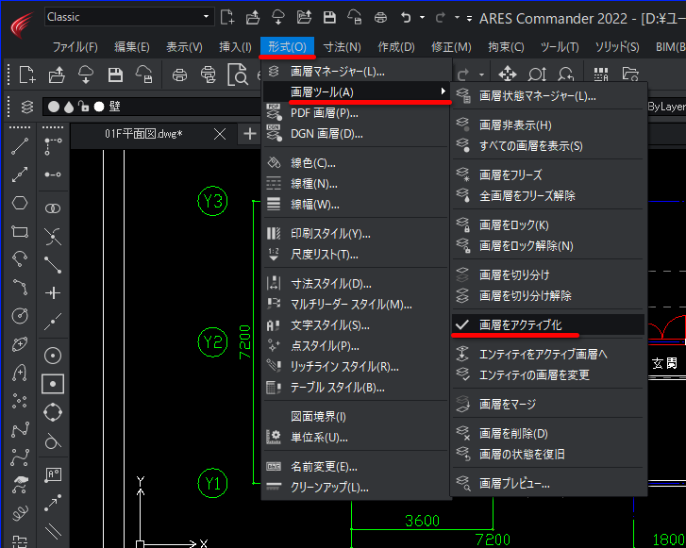Toggle layer freeze droplet icon for 壁
Viewport: 686px width, 548px height.
pyautogui.click(x=69, y=107)
